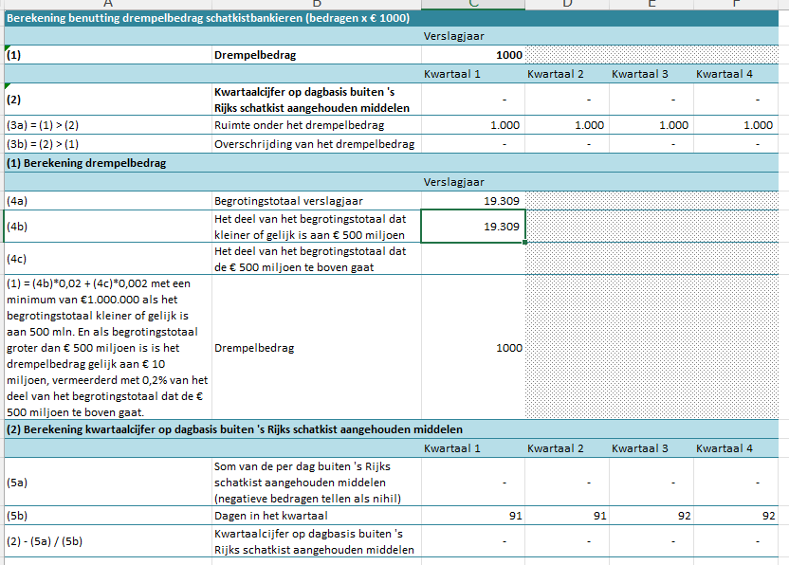Select the '(4c)' label cell
789x565 pixels.
(108, 259)
